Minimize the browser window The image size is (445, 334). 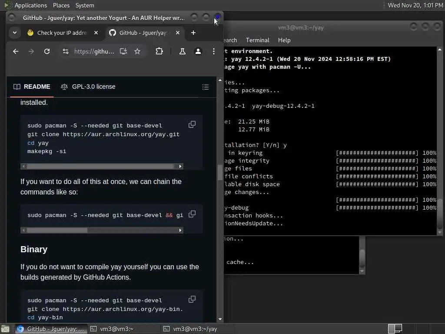coord(194,17)
